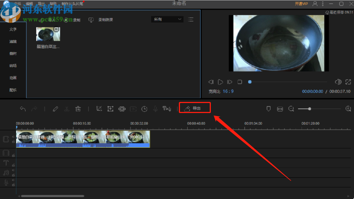The width and height of the screenshot is (354, 199).
Task: Click the pencil edit icon
Action: click(55, 109)
